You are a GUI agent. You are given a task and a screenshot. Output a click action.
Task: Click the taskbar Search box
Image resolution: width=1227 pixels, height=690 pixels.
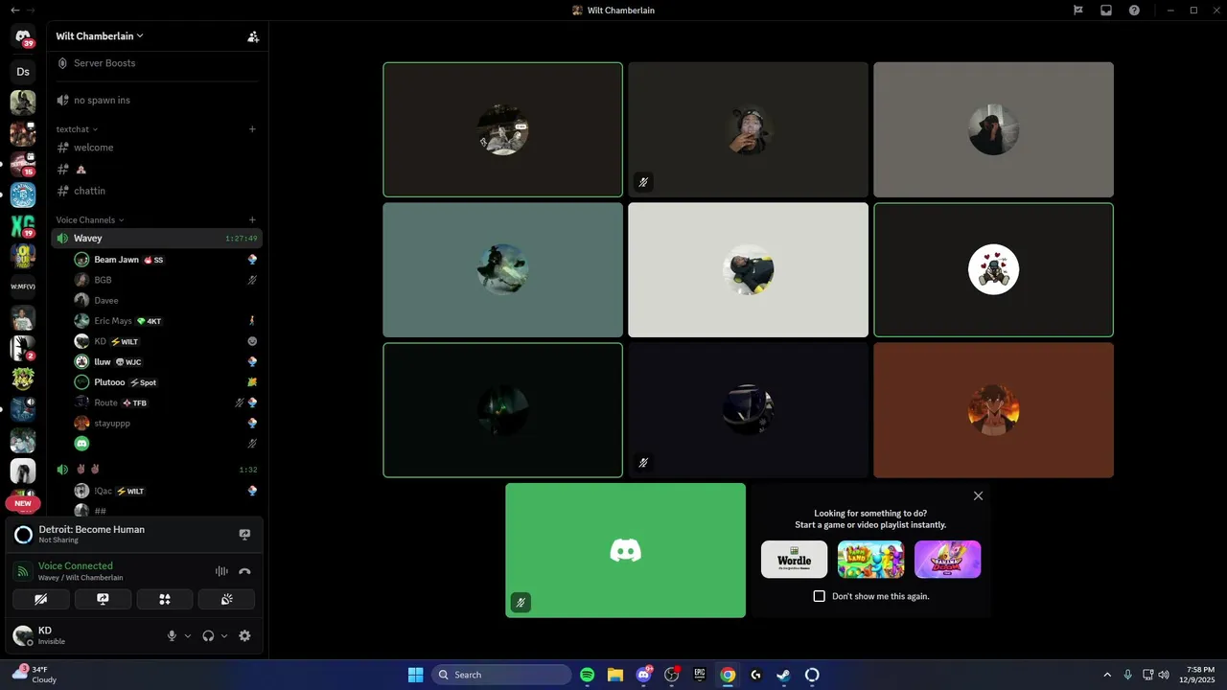click(499, 675)
